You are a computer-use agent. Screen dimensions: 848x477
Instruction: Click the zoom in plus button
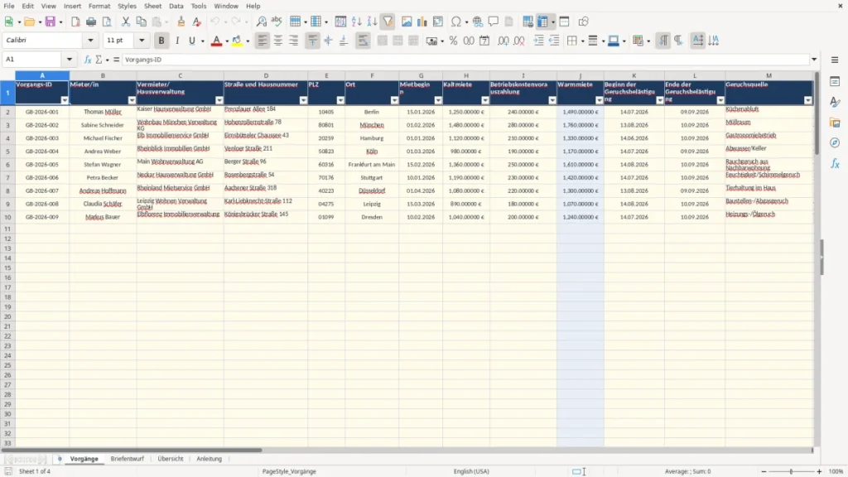[819, 471]
